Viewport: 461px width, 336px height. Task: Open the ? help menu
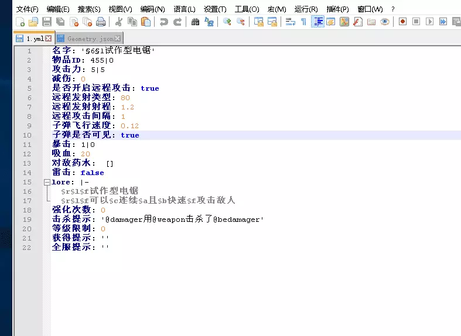(x=393, y=9)
